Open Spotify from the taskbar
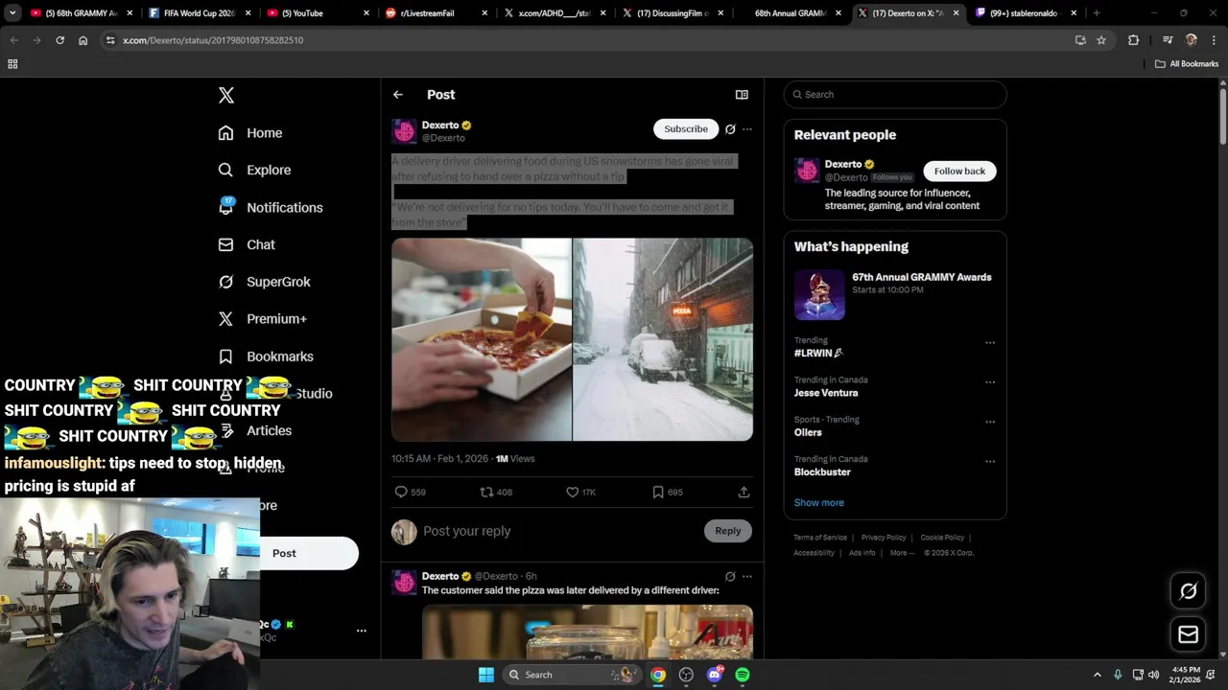 743,675
